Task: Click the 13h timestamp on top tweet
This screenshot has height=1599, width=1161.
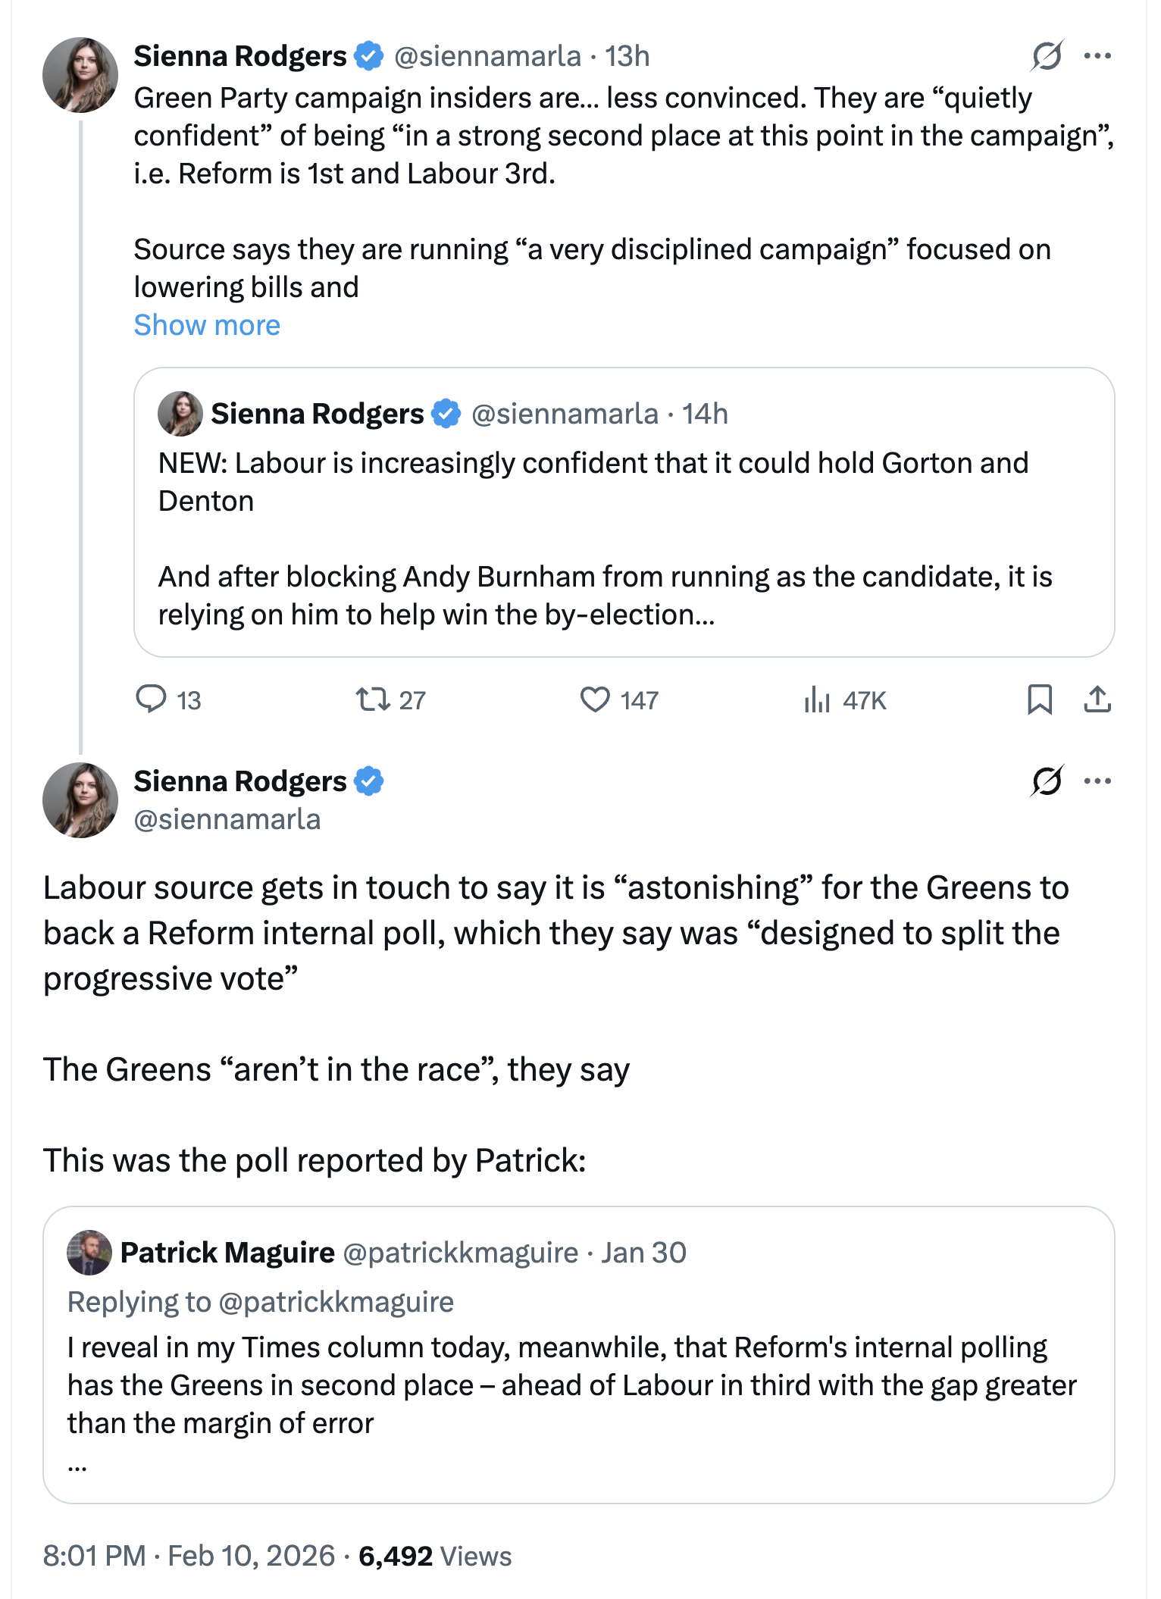Action: pos(627,56)
